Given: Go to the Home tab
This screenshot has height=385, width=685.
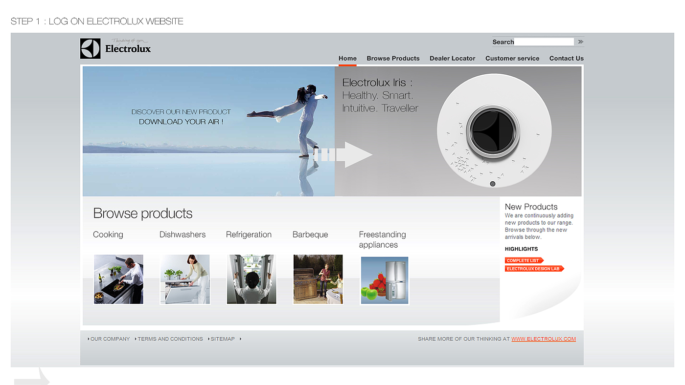Looking at the screenshot, I should pos(347,58).
